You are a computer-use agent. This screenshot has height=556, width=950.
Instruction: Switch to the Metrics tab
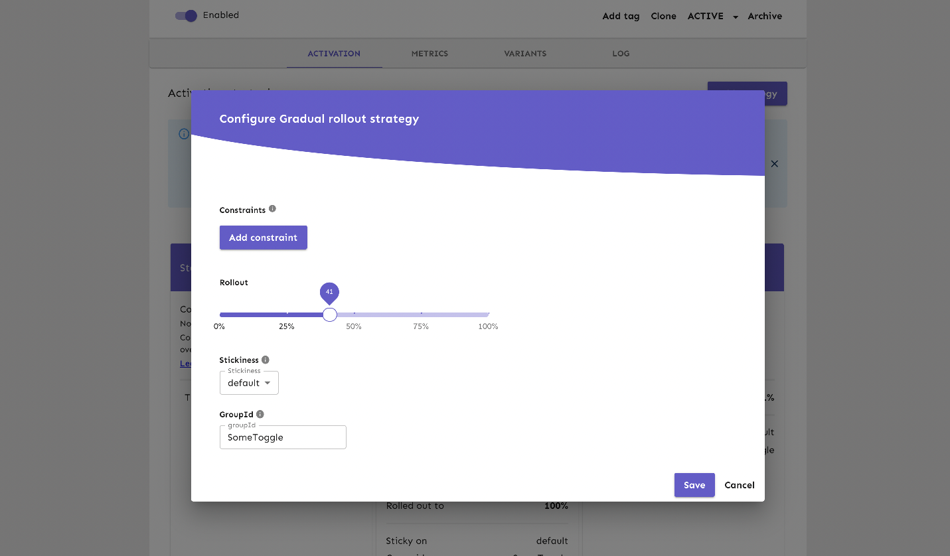tap(430, 54)
